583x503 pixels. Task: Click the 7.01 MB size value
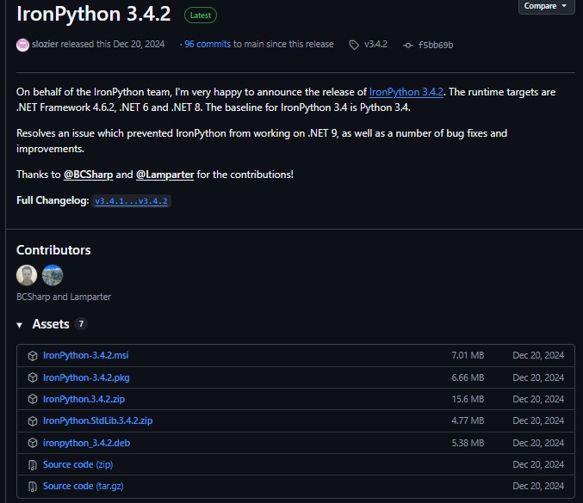coord(468,355)
